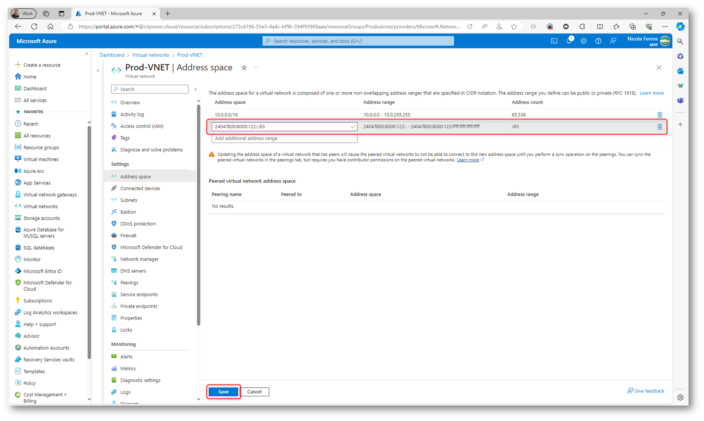Open split screen browser icon
704x421 pixels.
click(x=600, y=26)
